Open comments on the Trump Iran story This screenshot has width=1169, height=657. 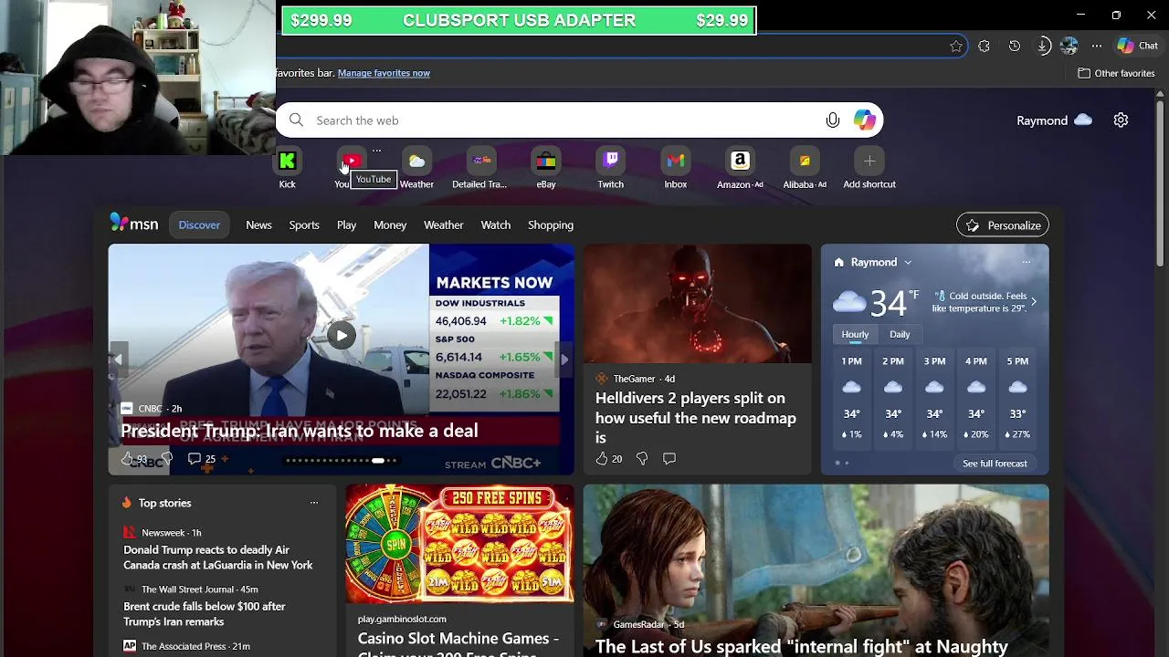click(x=202, y=459)
